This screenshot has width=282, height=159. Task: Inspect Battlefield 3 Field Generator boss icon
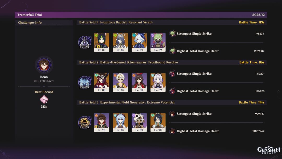[x=85, y=123]
